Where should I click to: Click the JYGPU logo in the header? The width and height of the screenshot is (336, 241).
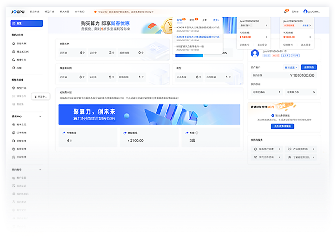click(x=18, y=12)
